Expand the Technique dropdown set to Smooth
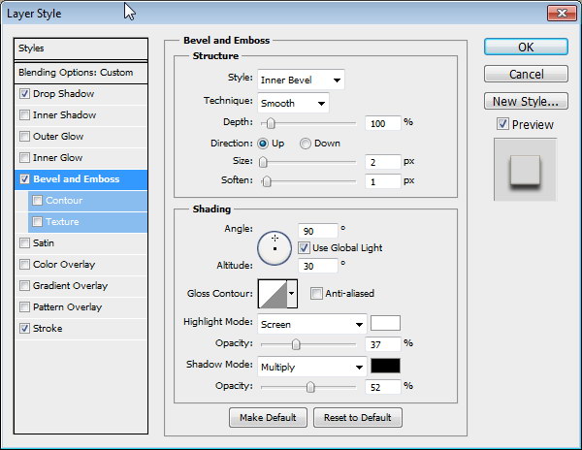 [x=293, y=102]
